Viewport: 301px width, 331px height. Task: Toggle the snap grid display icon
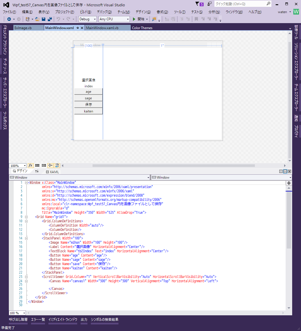coord(37,165)
